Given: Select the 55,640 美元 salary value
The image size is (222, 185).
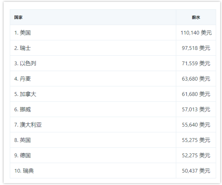Looking at the screenshot, I should click(196, 125).
